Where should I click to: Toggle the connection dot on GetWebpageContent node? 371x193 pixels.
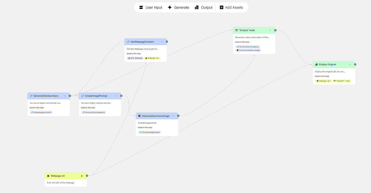coord(167,42)
